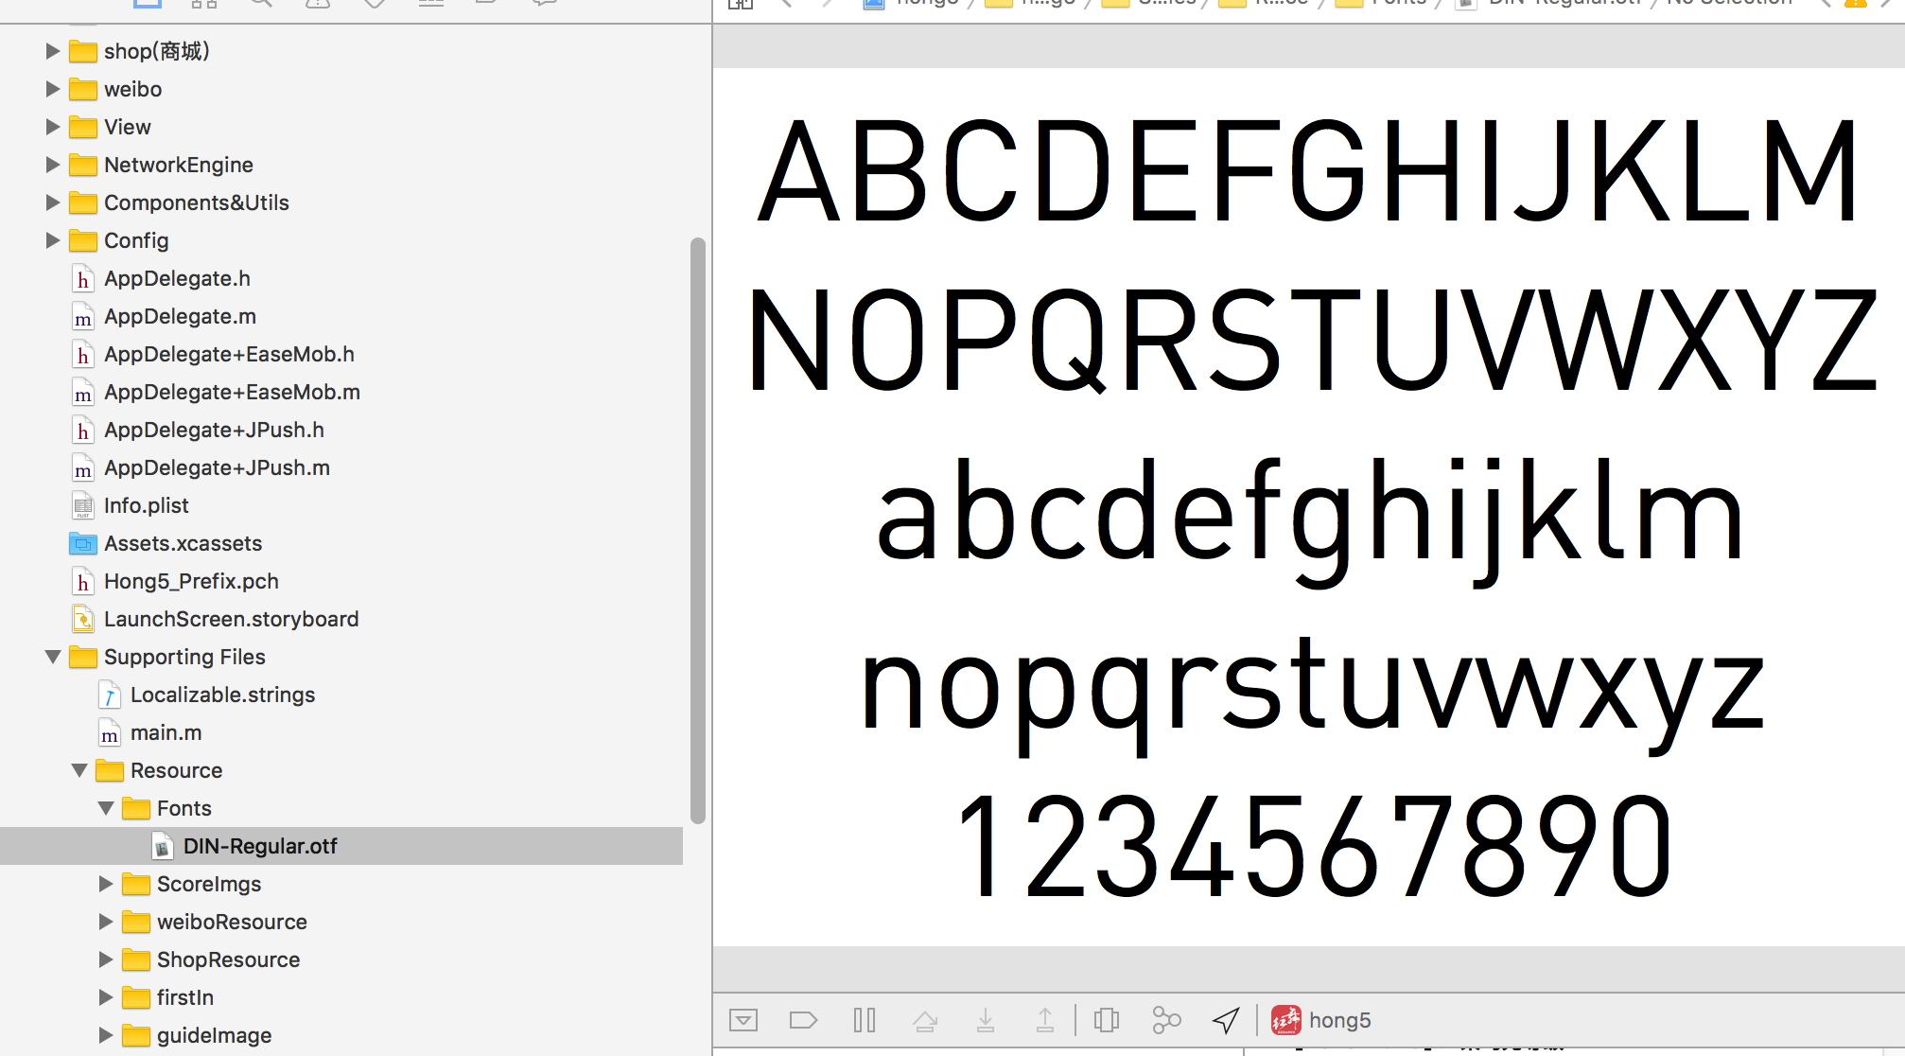
Task: Click the Step Into debug icon
Action: tap(986, 1020)
